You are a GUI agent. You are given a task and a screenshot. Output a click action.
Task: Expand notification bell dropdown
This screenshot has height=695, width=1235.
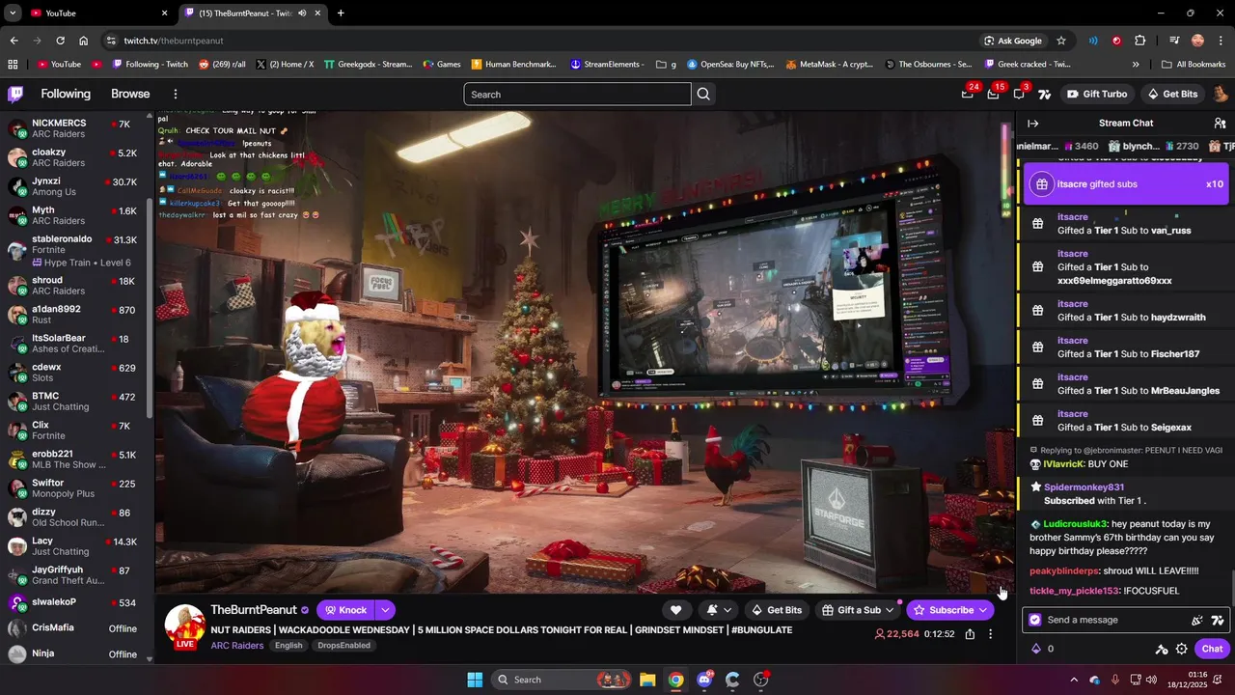pos(727,610)
